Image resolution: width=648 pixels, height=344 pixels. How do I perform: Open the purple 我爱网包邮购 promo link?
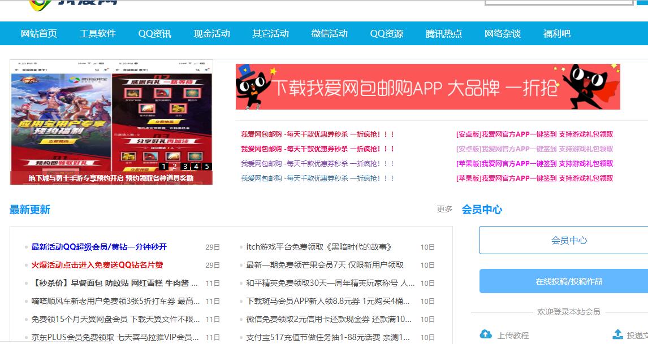(317, 164)
